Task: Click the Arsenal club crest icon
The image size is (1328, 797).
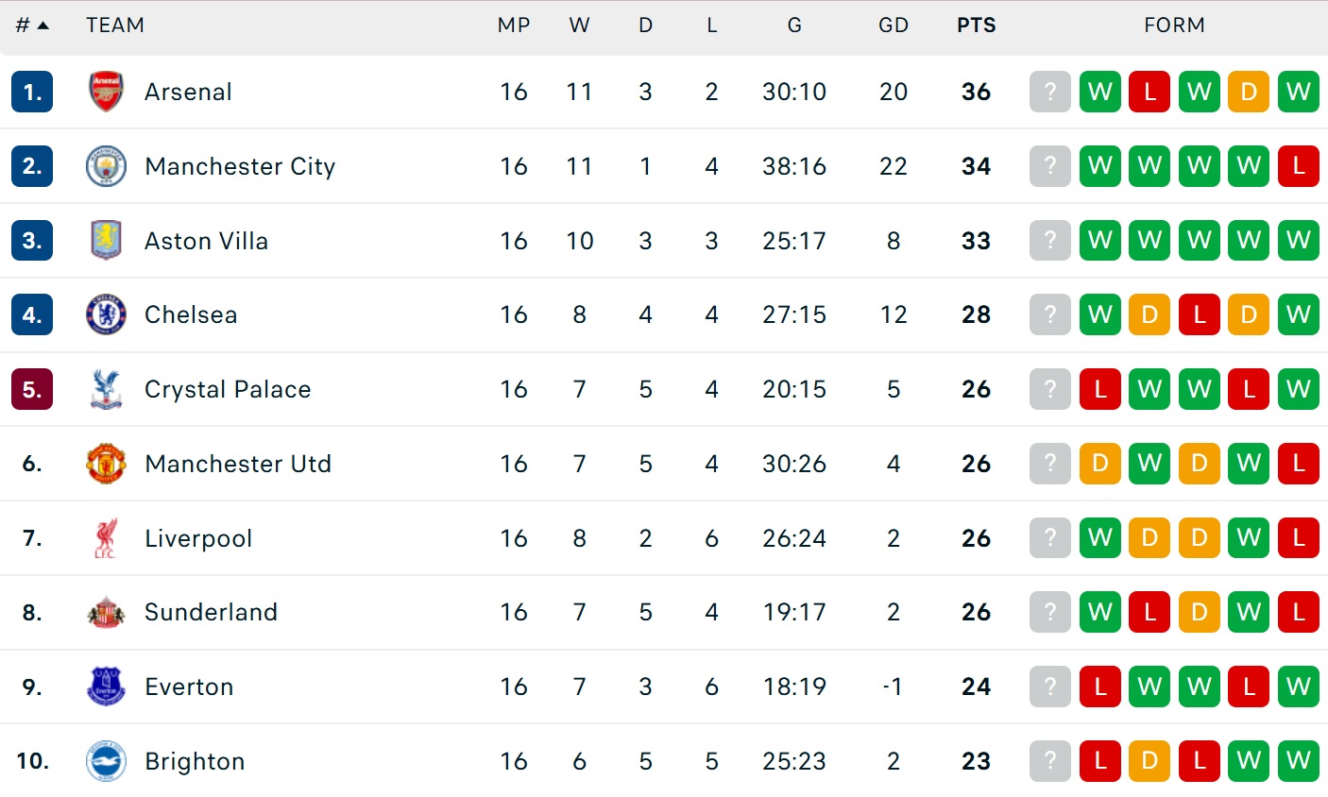Action: [106, 92]
